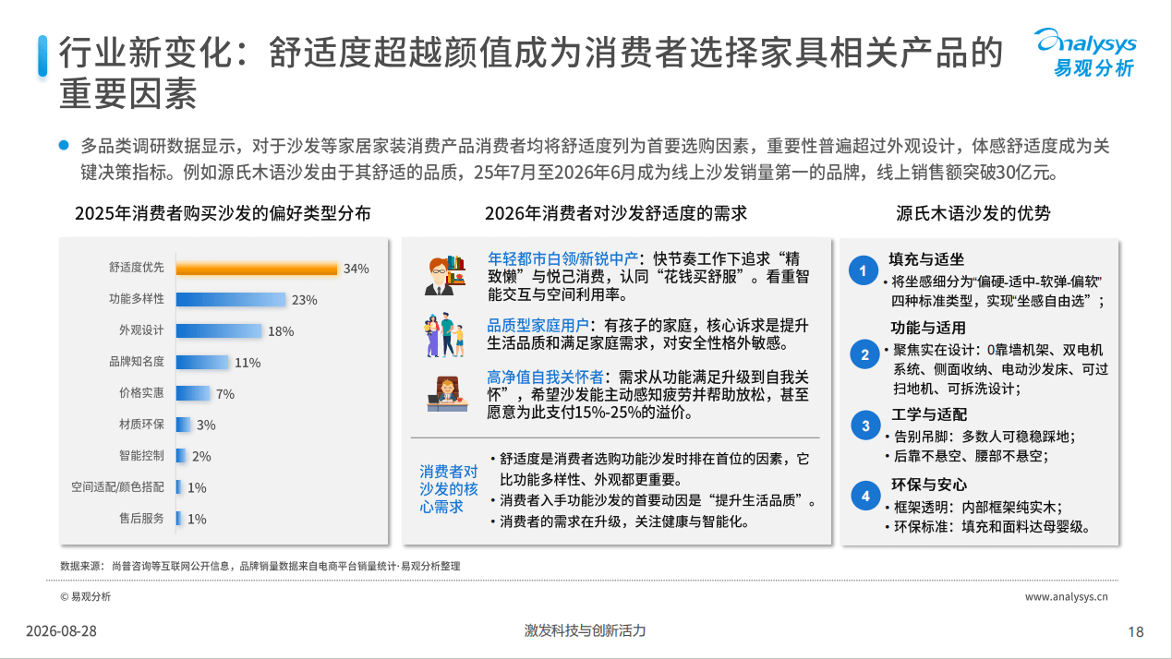Click the axis label 材质环保

coord(141,425)
